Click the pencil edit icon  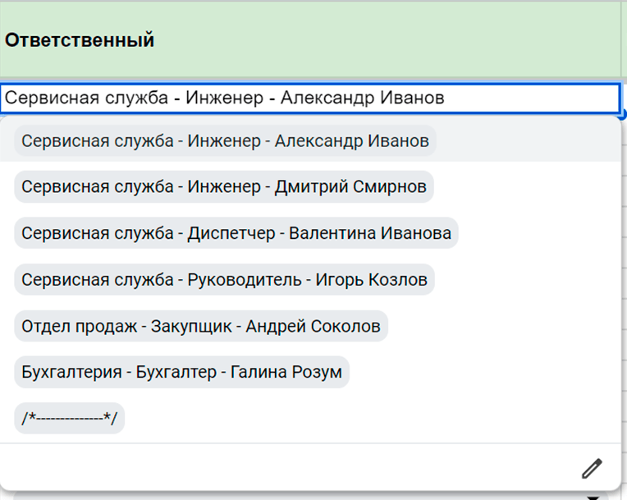click(592, 468)
